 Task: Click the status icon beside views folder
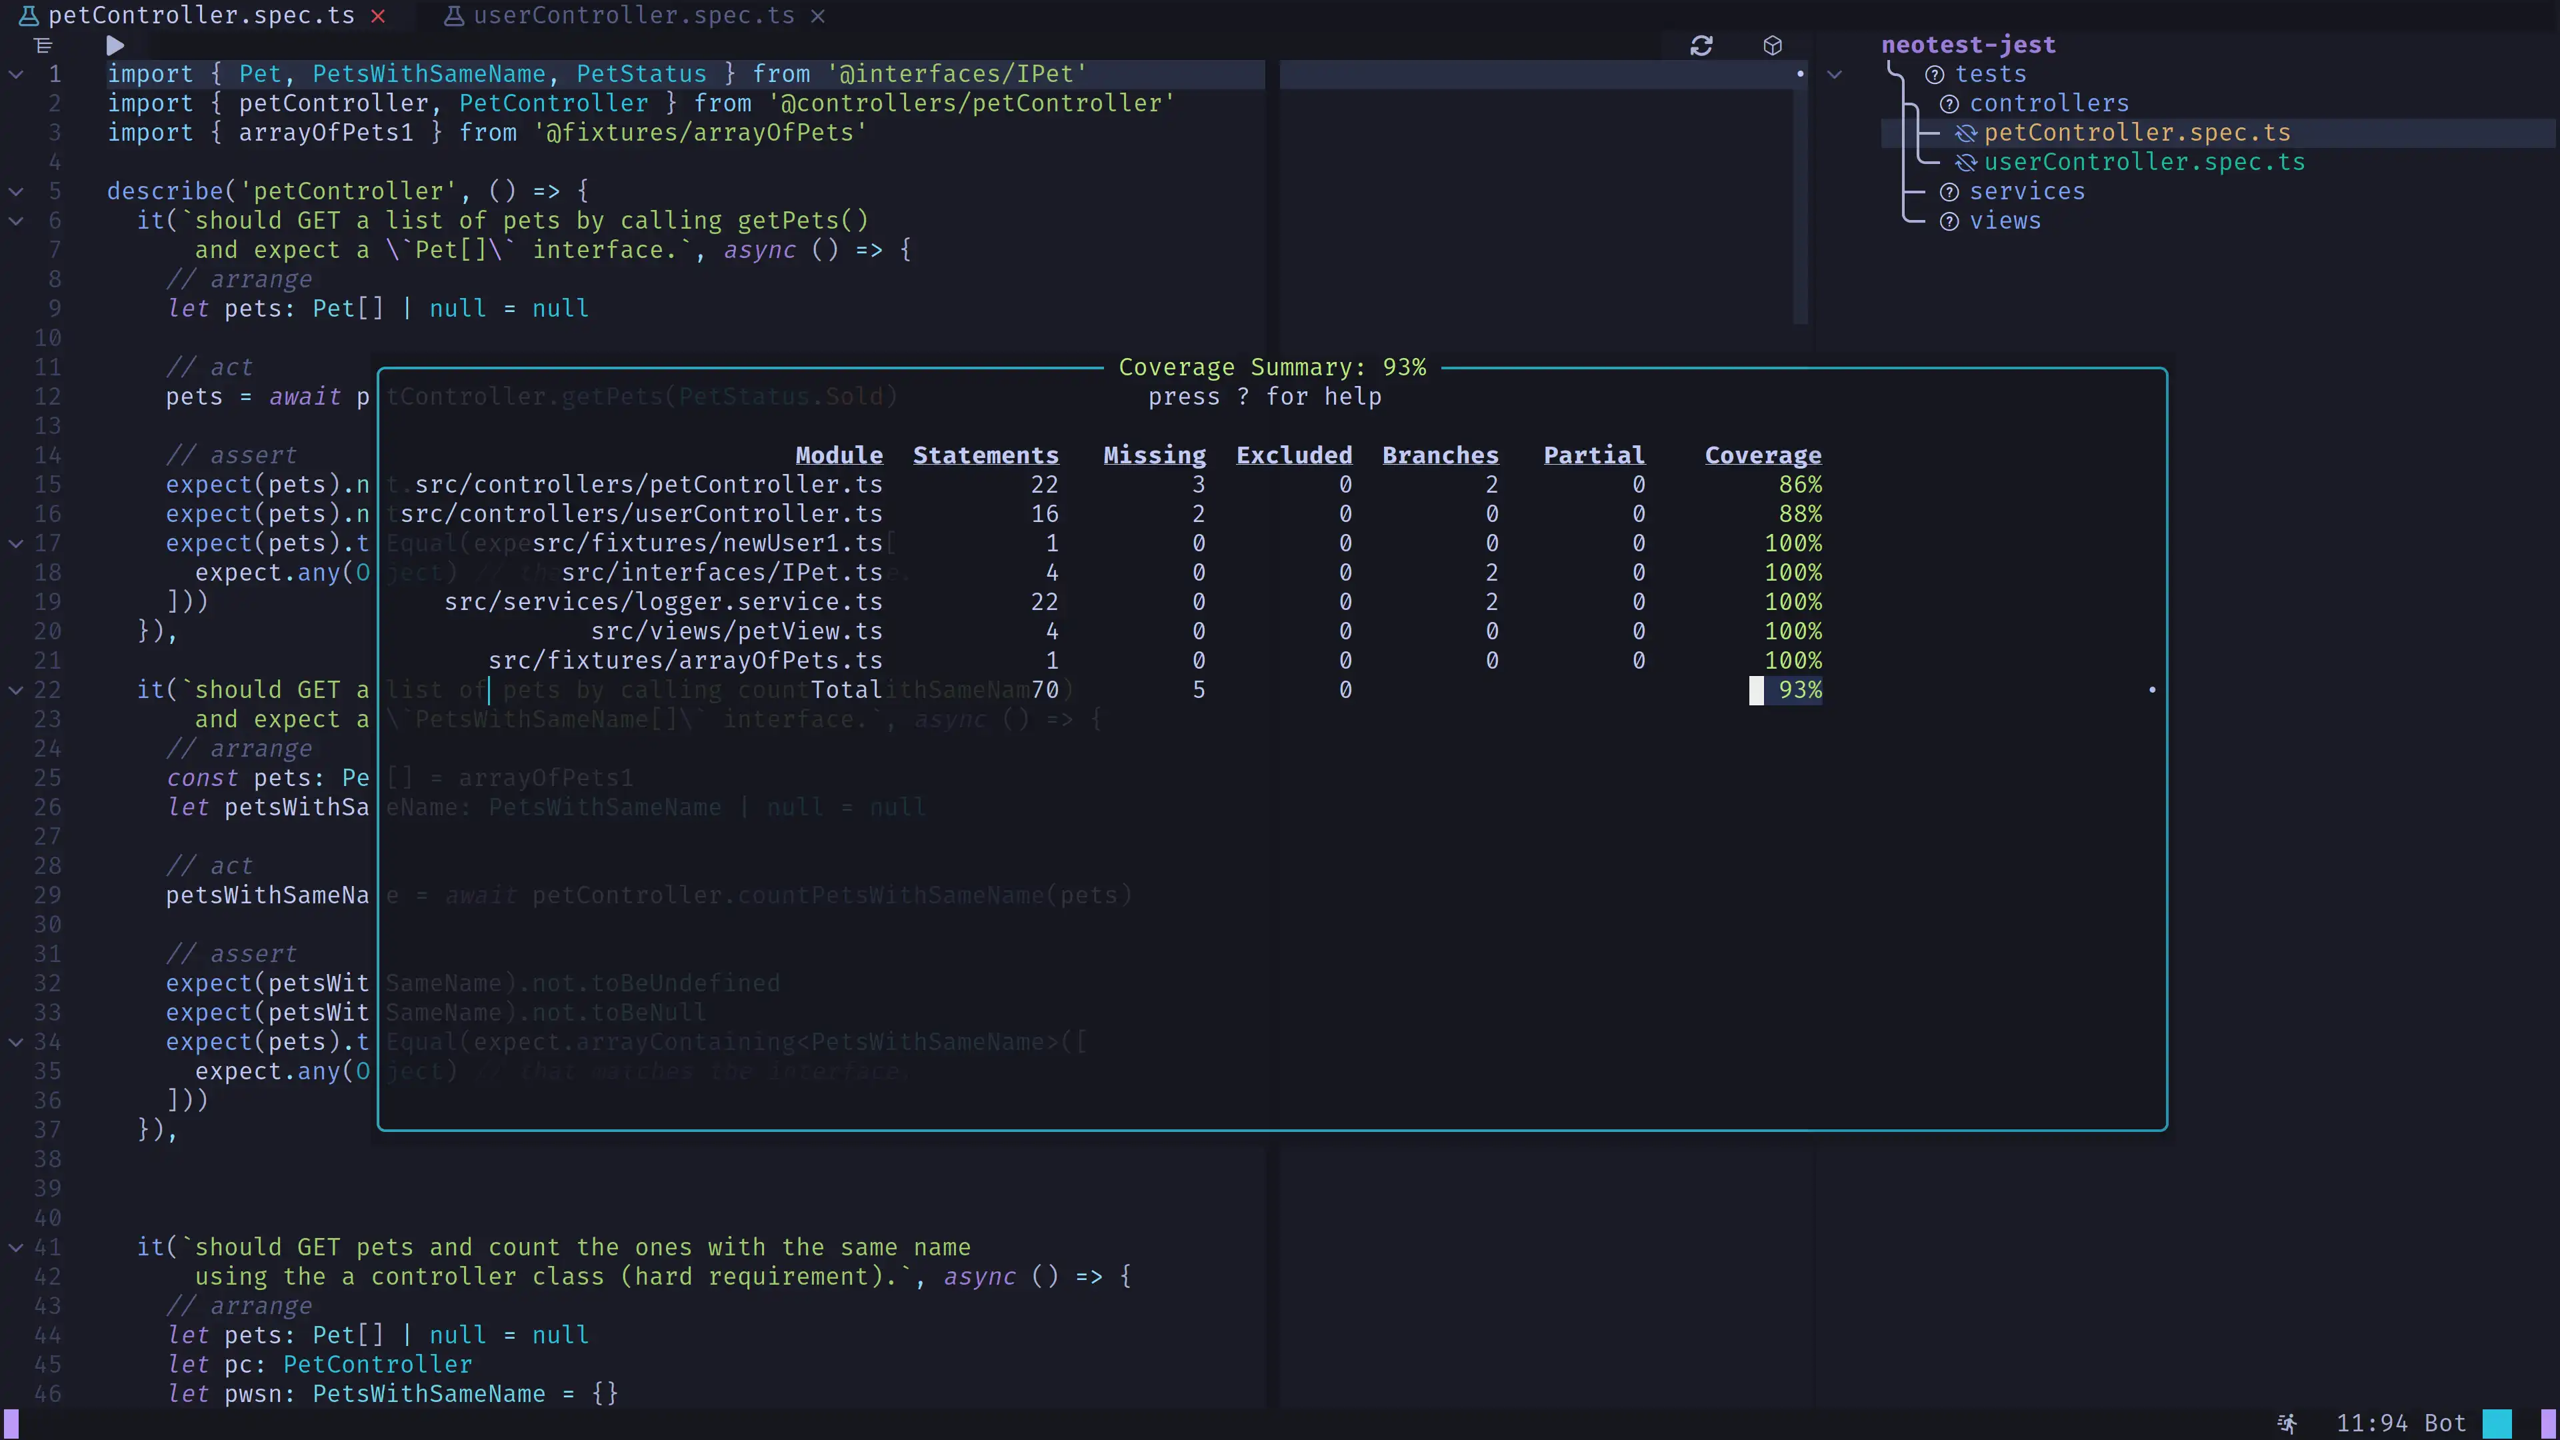pyautogui.click(x=1950, y=221)
